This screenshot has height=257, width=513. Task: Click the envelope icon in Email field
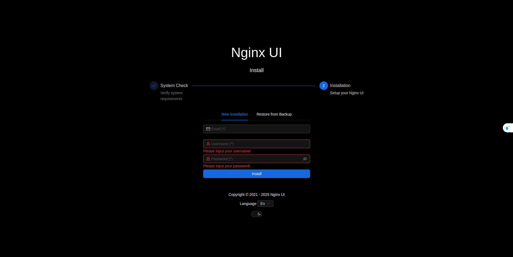(x=208, y=129)
